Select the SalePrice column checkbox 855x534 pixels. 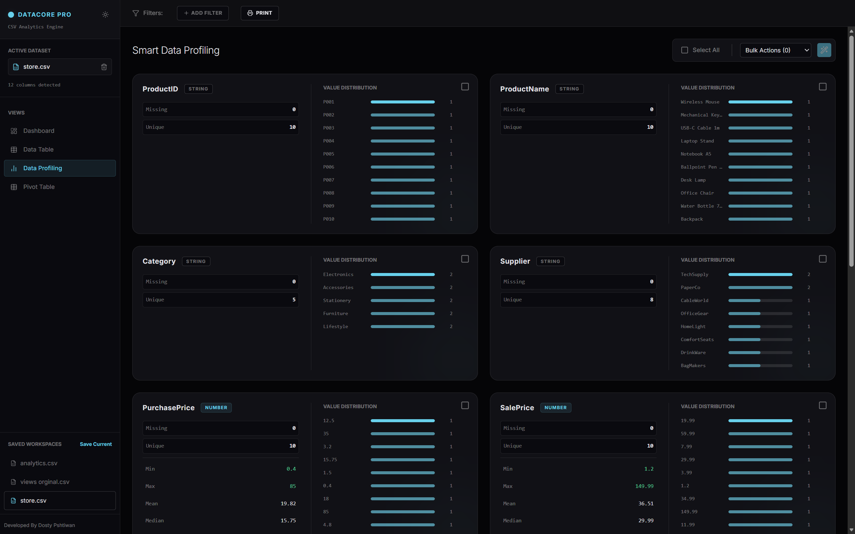coord(823,406)
